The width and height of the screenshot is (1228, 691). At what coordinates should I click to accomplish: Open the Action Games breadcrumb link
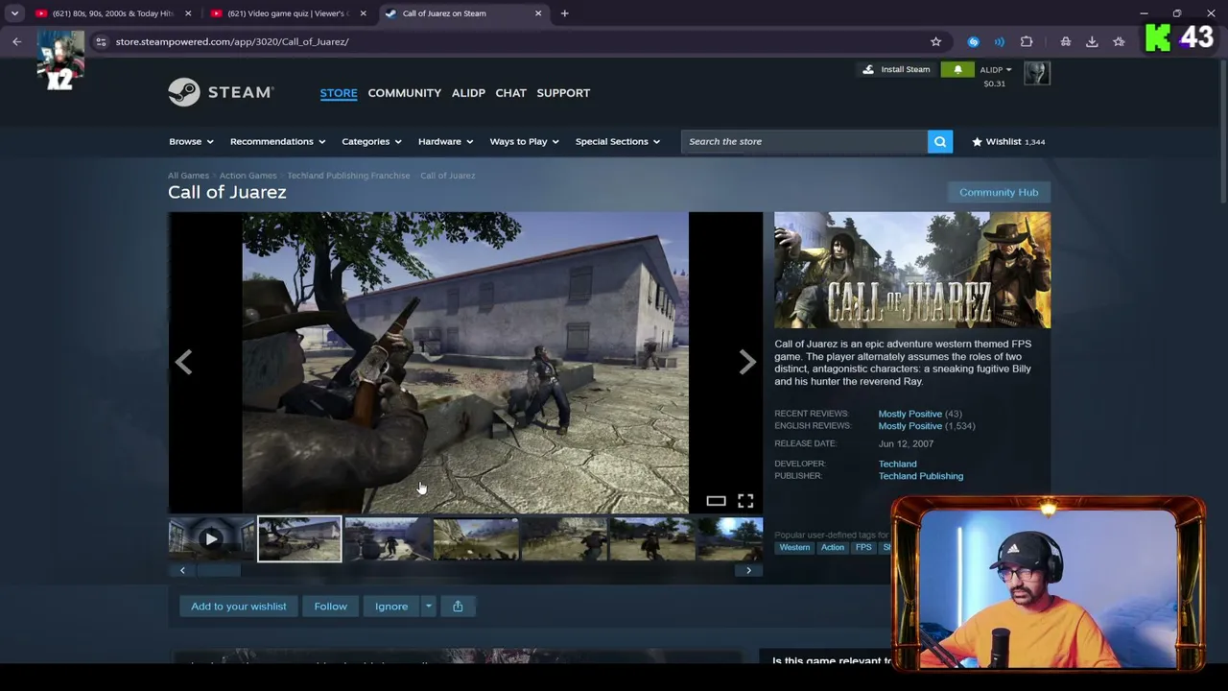(x=248, y=176)
